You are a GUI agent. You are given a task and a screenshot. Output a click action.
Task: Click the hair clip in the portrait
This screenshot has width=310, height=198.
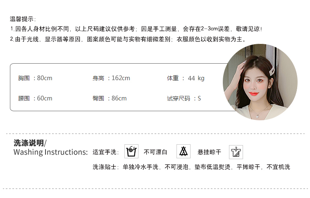click(272, 70)
